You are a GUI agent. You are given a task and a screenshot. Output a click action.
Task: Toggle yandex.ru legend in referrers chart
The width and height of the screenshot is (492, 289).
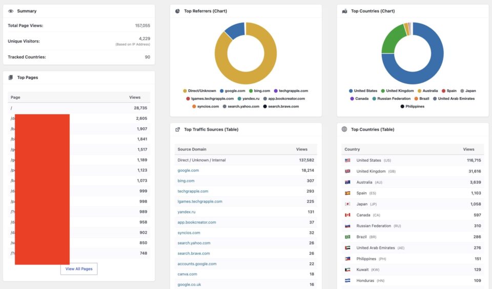(249, 99)
